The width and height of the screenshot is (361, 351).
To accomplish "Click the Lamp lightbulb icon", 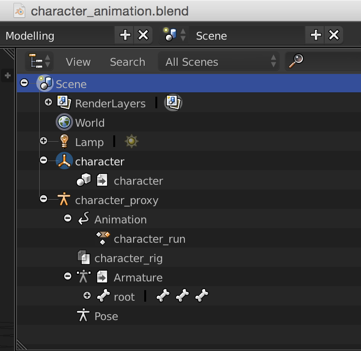I will (64, 142).
